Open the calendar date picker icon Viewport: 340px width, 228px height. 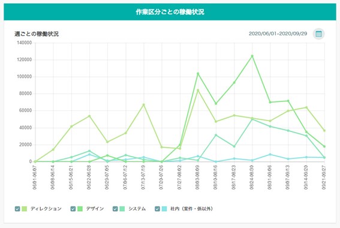(318, 34)
